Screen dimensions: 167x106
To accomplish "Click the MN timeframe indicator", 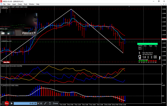I will pos(156,62).
